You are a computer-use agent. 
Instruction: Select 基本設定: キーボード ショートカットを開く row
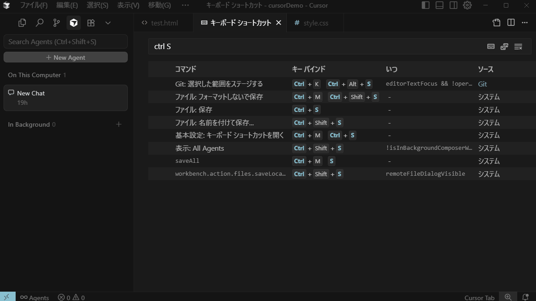pyautogui.click(x=342, y=135)
